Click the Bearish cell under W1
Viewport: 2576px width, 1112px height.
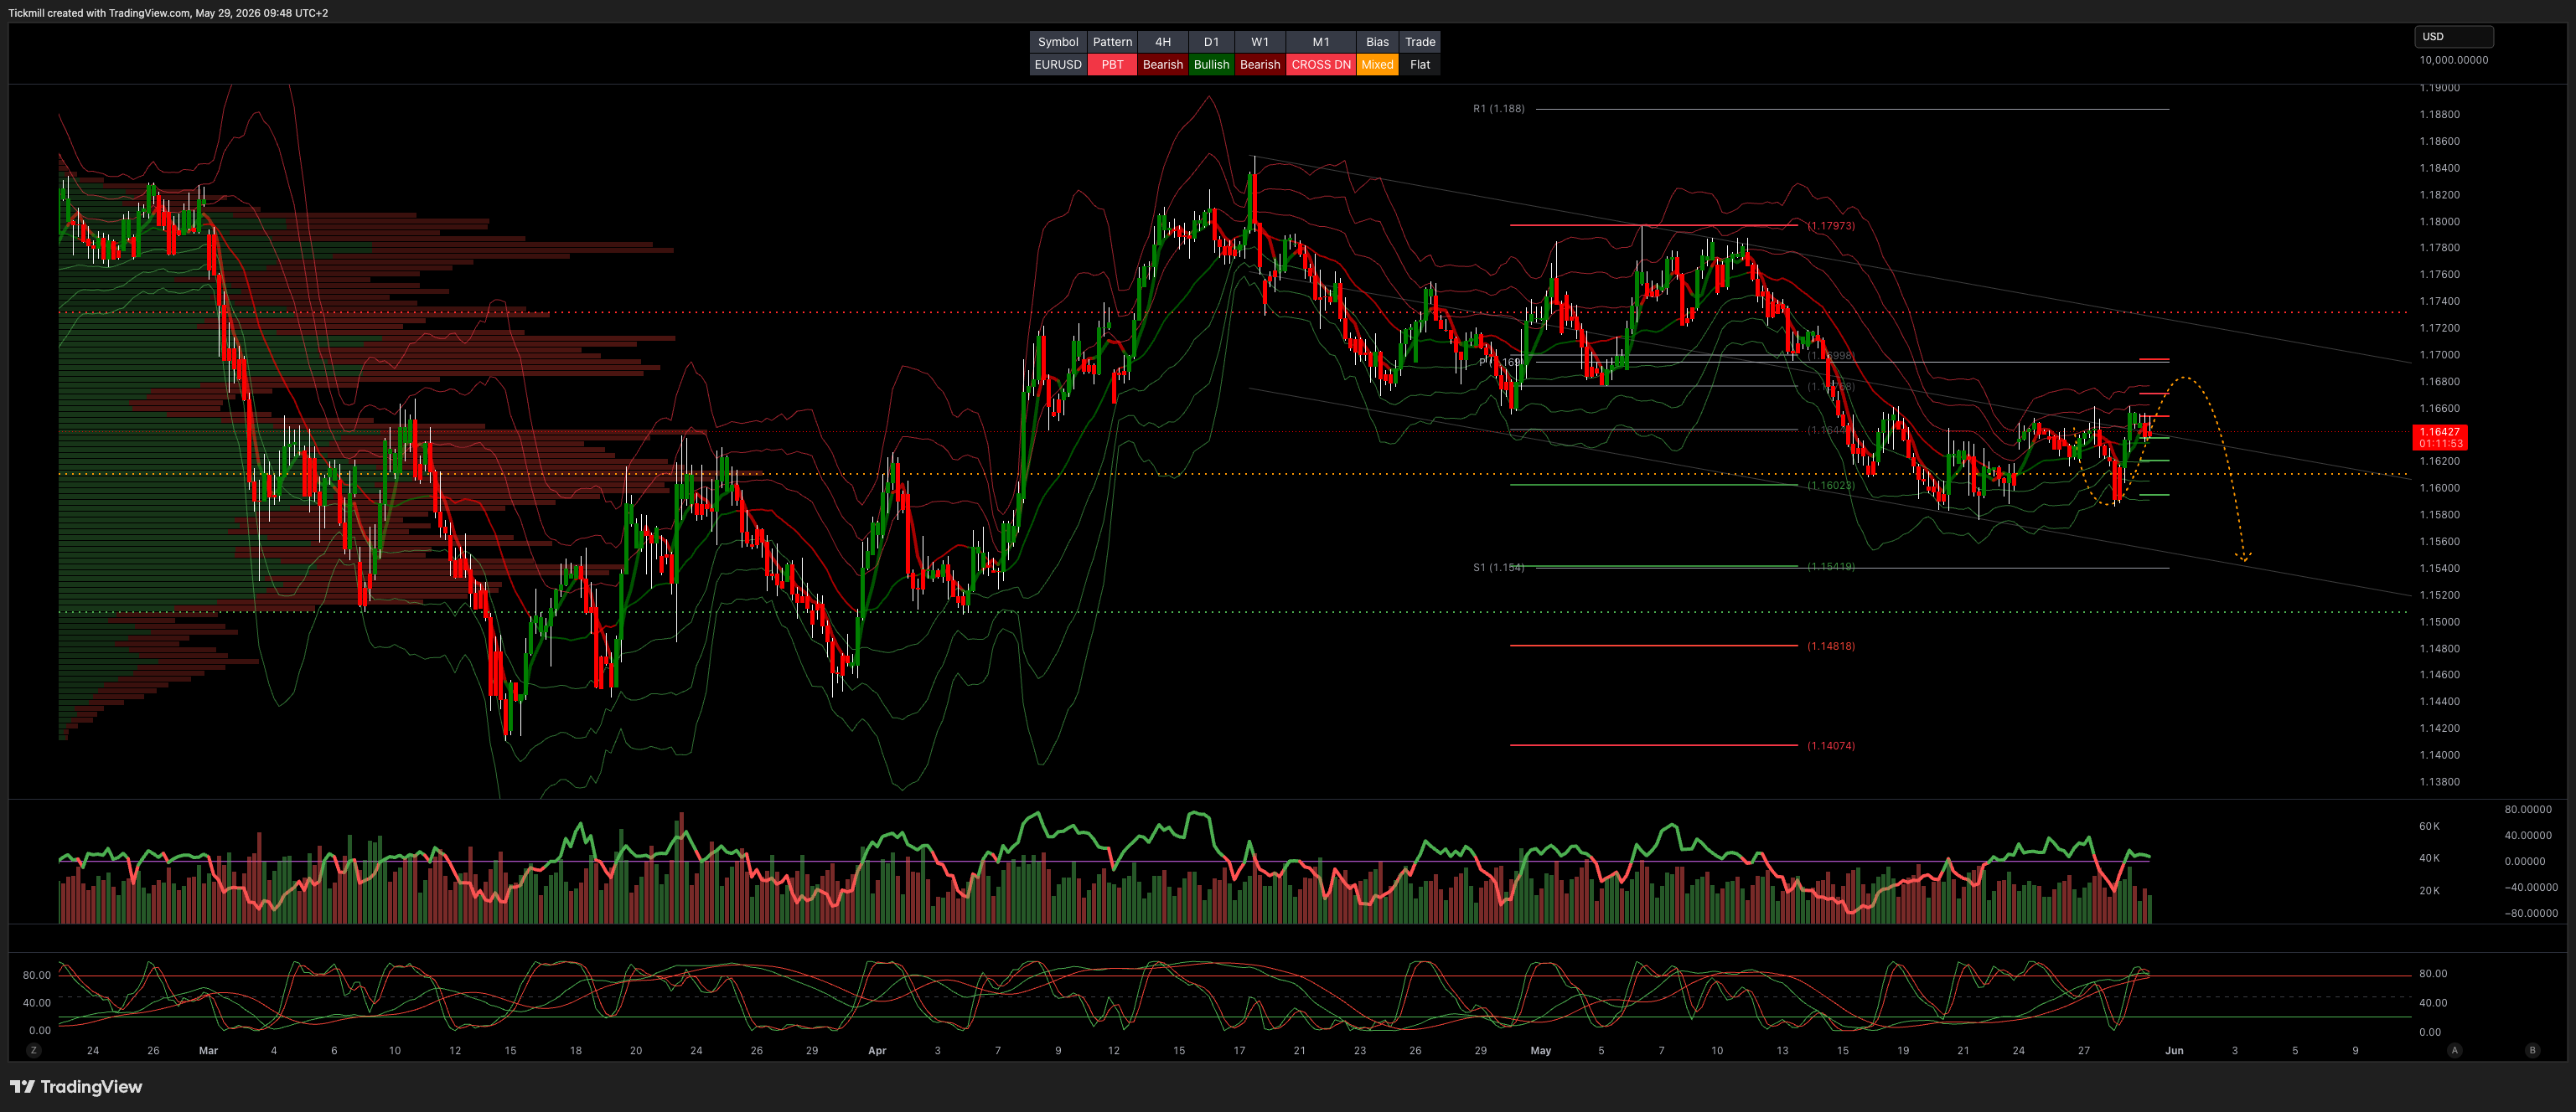coord(1259,64)
